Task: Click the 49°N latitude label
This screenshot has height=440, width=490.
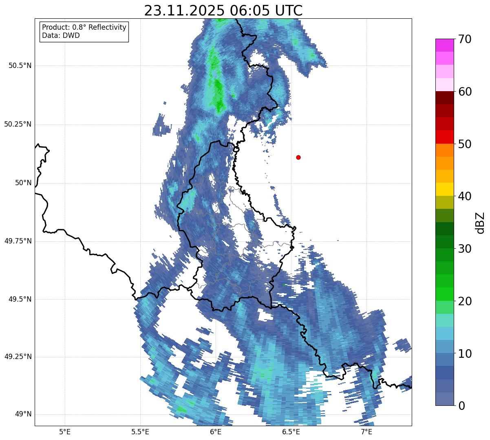Action: coord(23,414)
